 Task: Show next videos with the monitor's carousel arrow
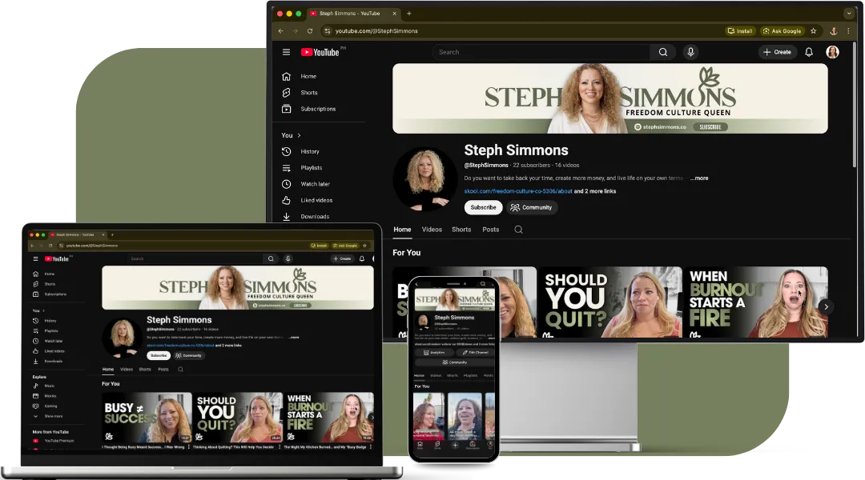click(x=826, y=306)
